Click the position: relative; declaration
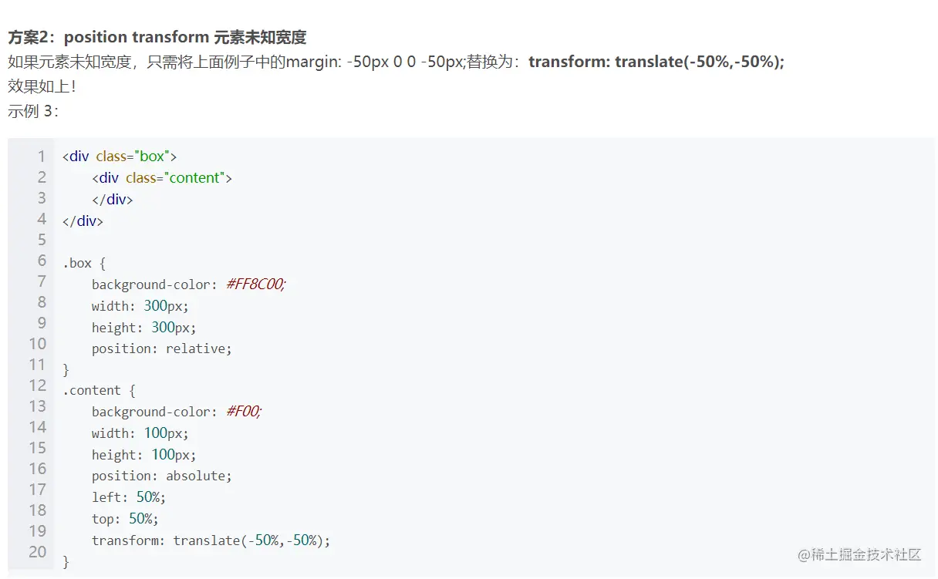The width and height of the screenshot is (938, 579). click(162, 348)
